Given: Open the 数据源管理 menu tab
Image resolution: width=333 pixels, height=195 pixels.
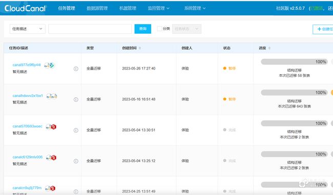Looking at the screenshot, I should click(97, 8).
